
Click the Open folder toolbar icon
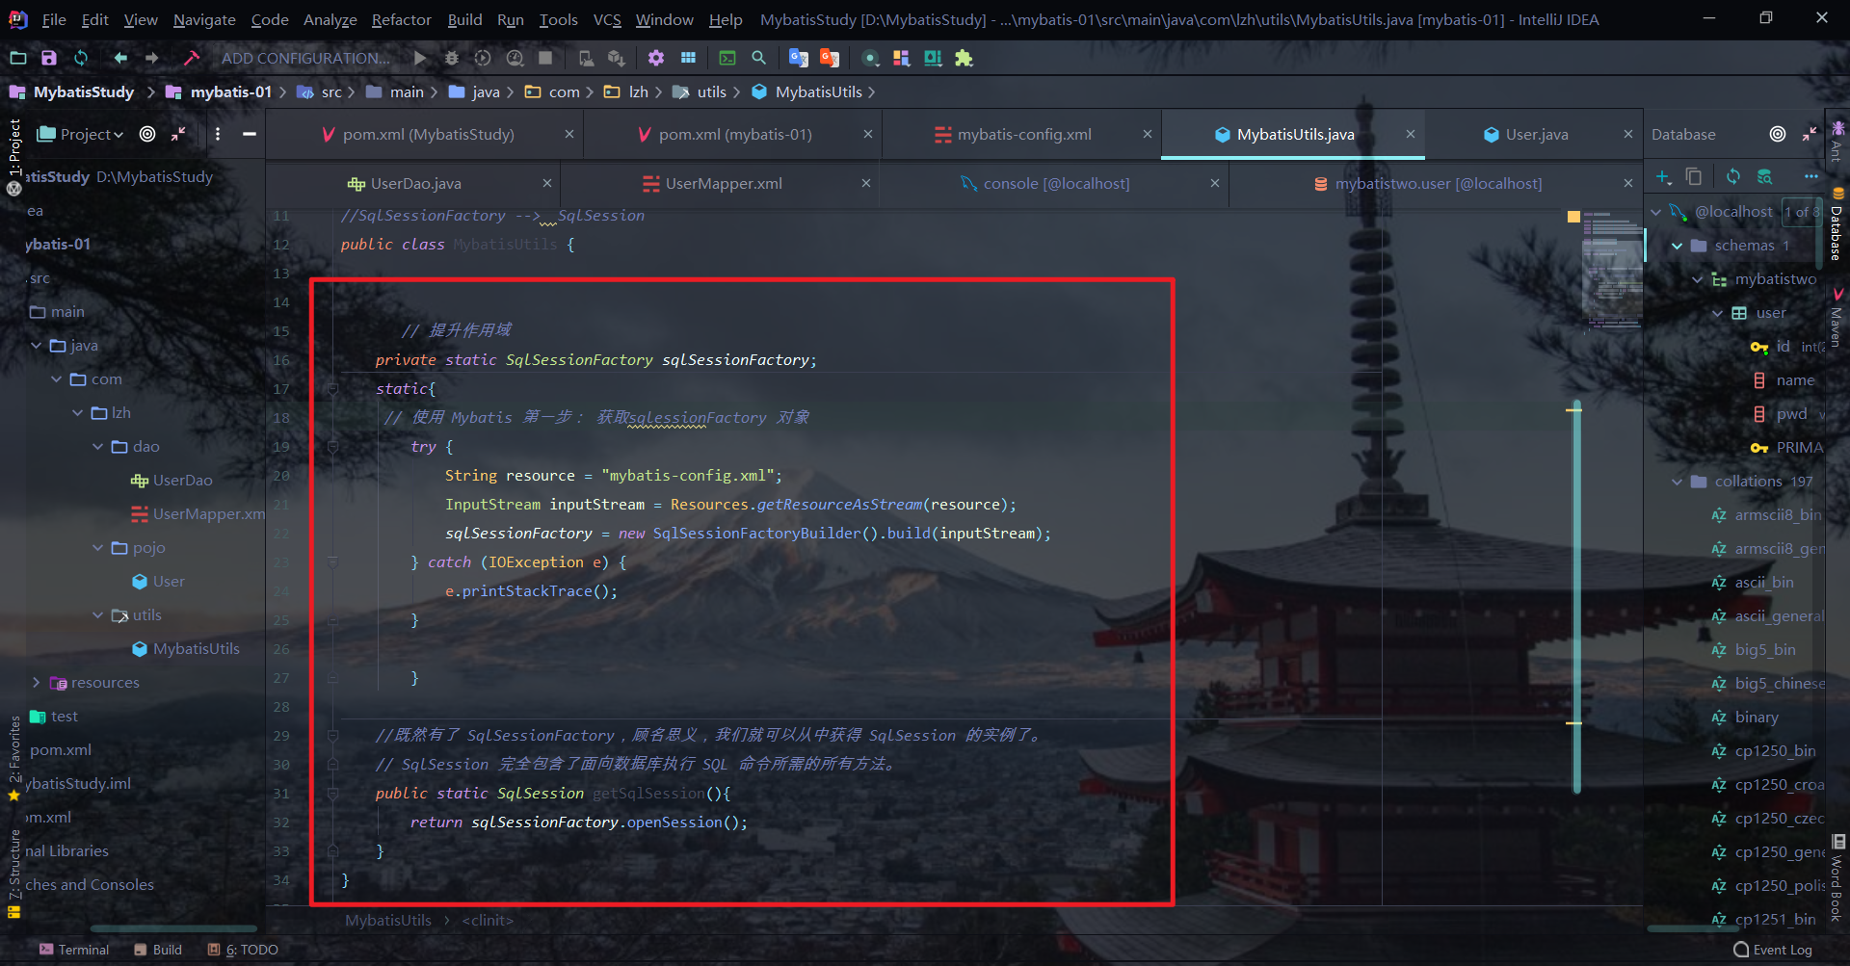pos(17,58)
